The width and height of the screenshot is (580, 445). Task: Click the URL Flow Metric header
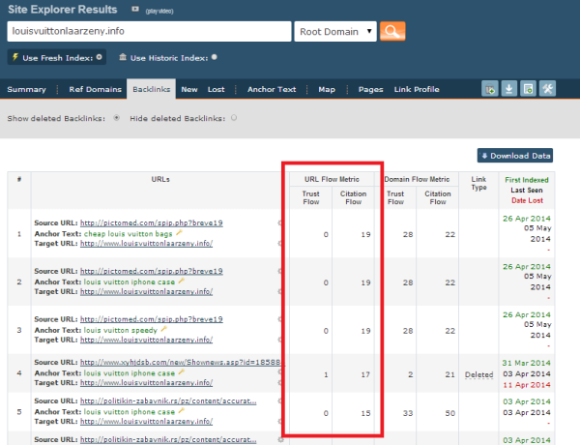[x=332, y=179]
